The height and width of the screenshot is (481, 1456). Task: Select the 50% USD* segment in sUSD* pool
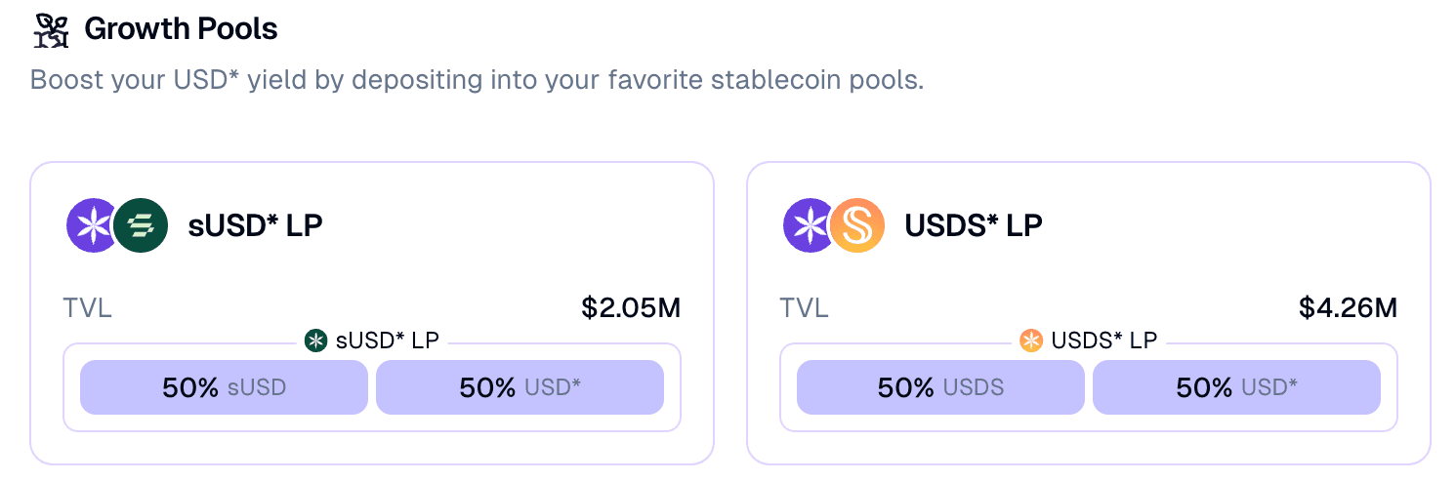tap(520, 387)
